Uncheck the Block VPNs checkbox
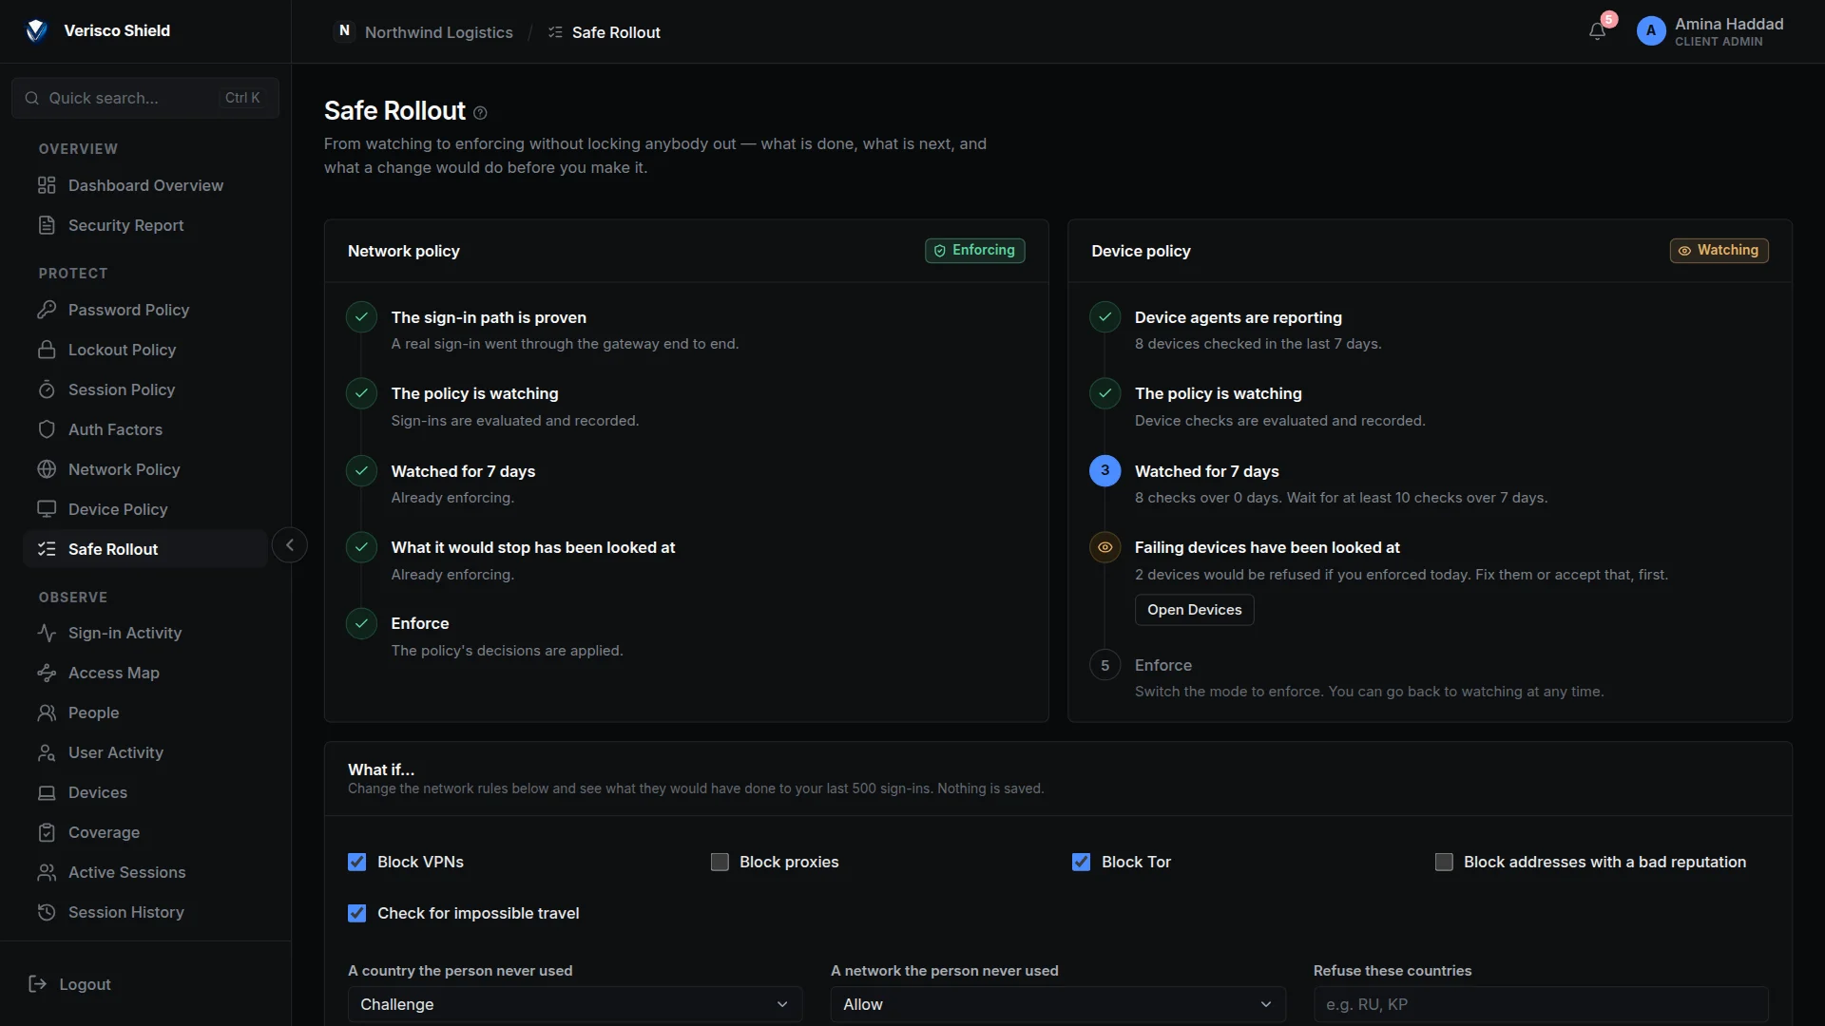The width and height of the screenshot is (1825, 1026). (x=356, y=862)
